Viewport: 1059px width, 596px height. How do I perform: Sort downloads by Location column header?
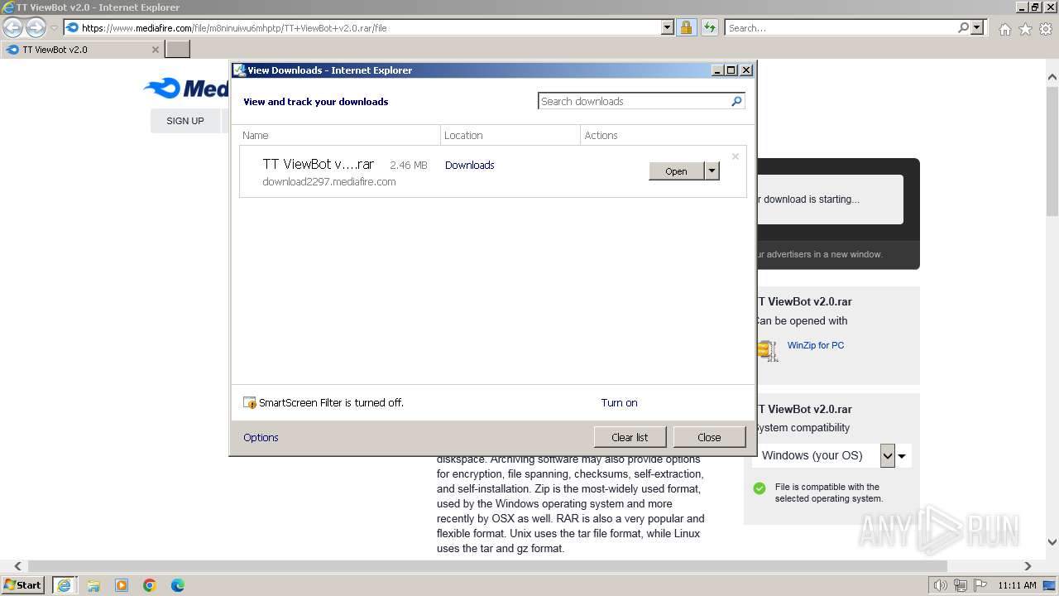(510, 135)
